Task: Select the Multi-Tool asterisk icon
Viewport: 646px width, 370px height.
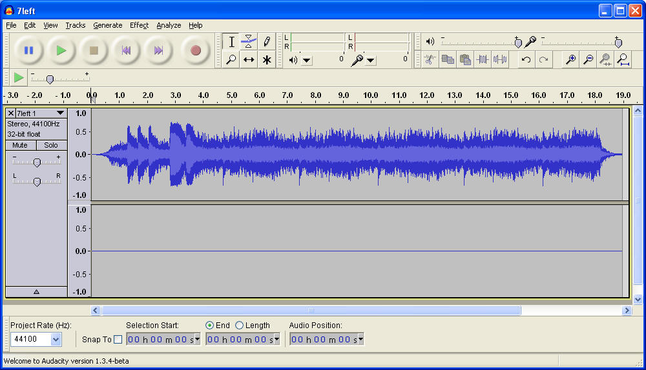Action: coord(266,60)
